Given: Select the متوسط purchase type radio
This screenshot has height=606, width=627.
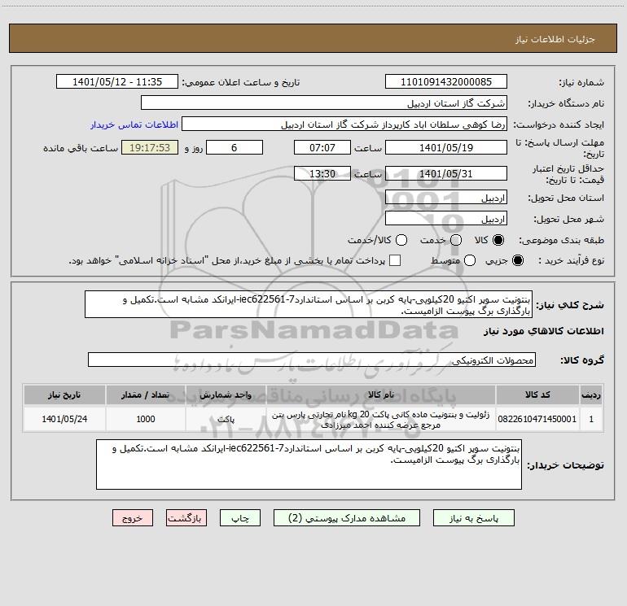Looking at the screenshot, I should click(x=470, y=260).
